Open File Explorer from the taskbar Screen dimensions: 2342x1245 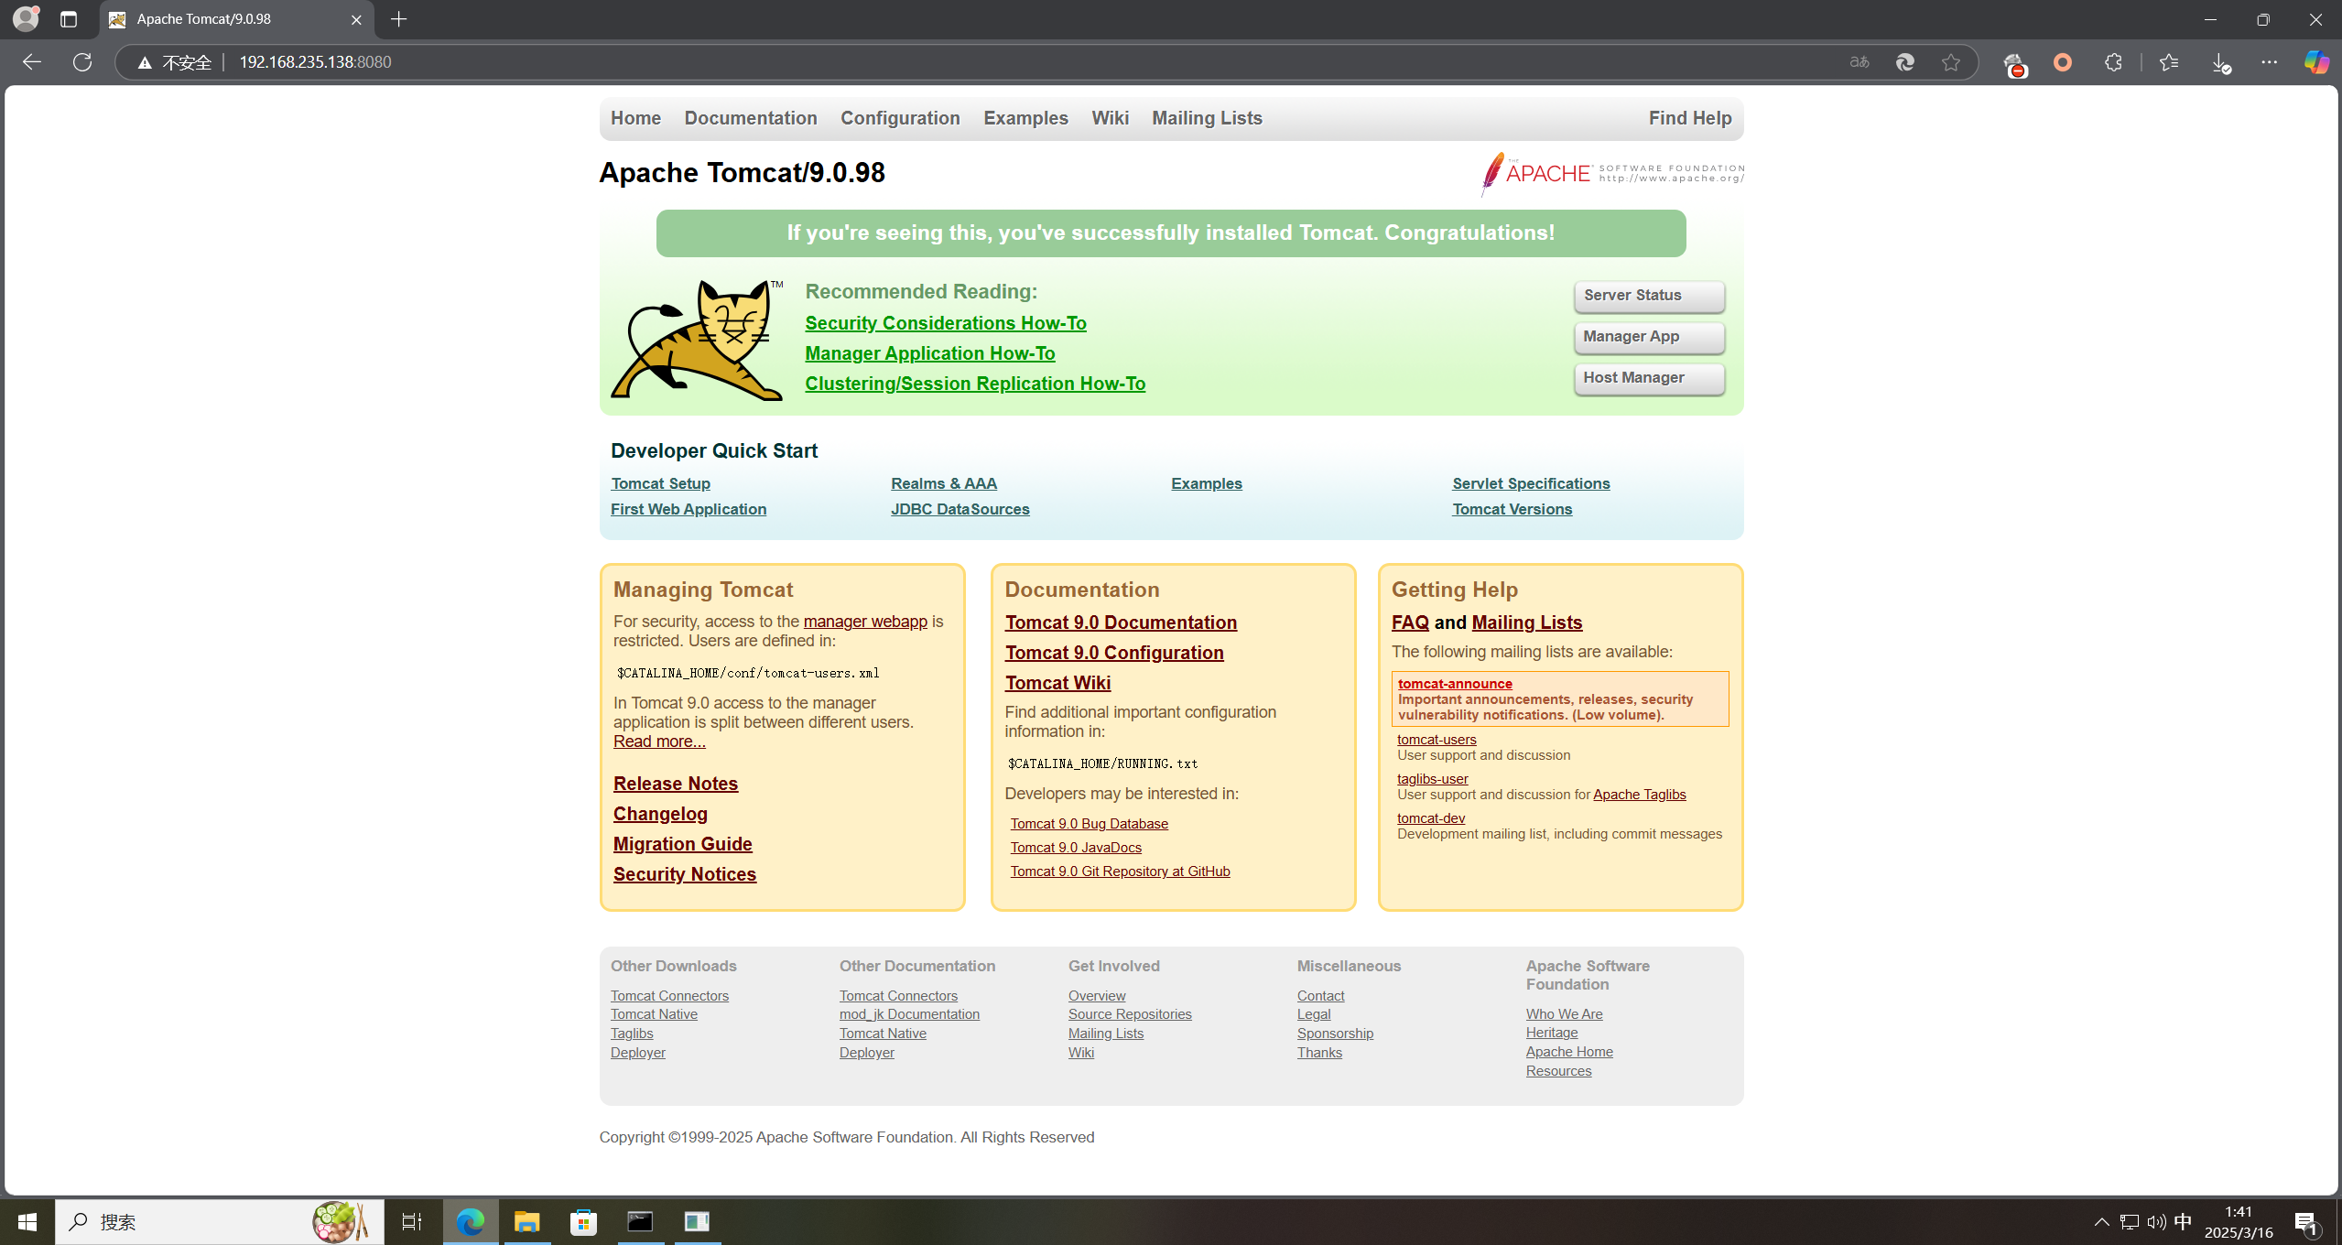click(x=526, y=1221)
